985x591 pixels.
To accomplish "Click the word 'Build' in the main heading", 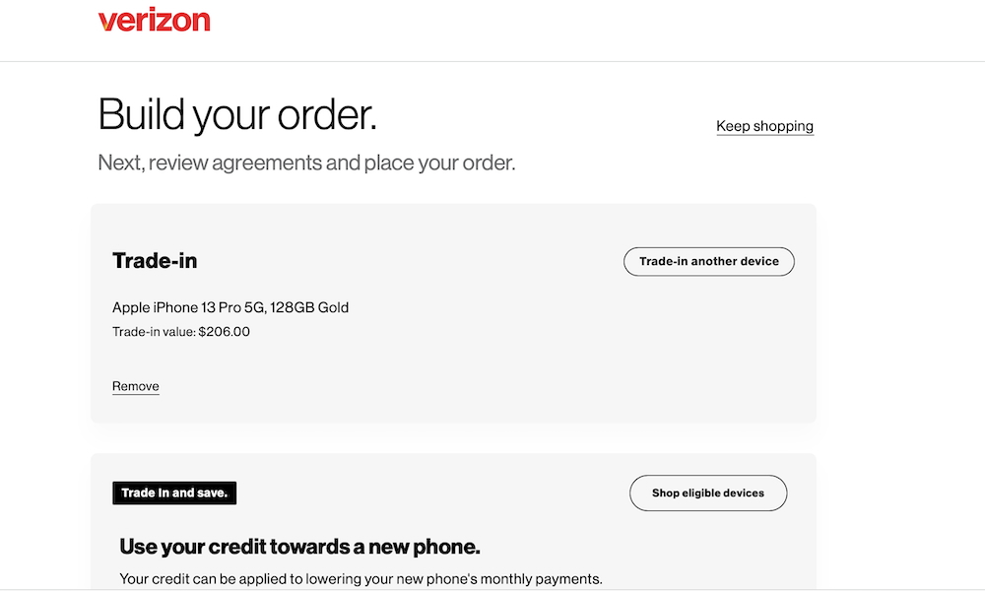I will tap(141, 115).
